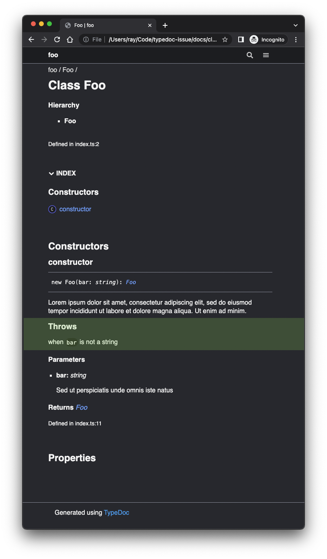Open the hamburger navigation menu

tap(266, 55)
